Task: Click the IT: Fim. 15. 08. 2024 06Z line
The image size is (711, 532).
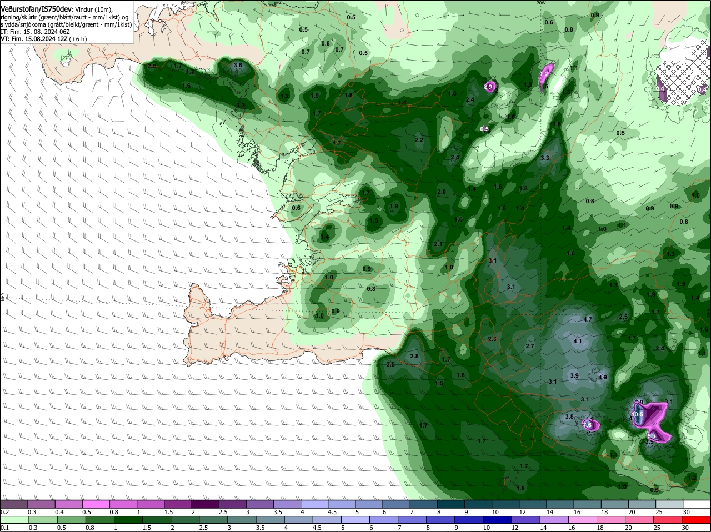Action: [34, 32]
